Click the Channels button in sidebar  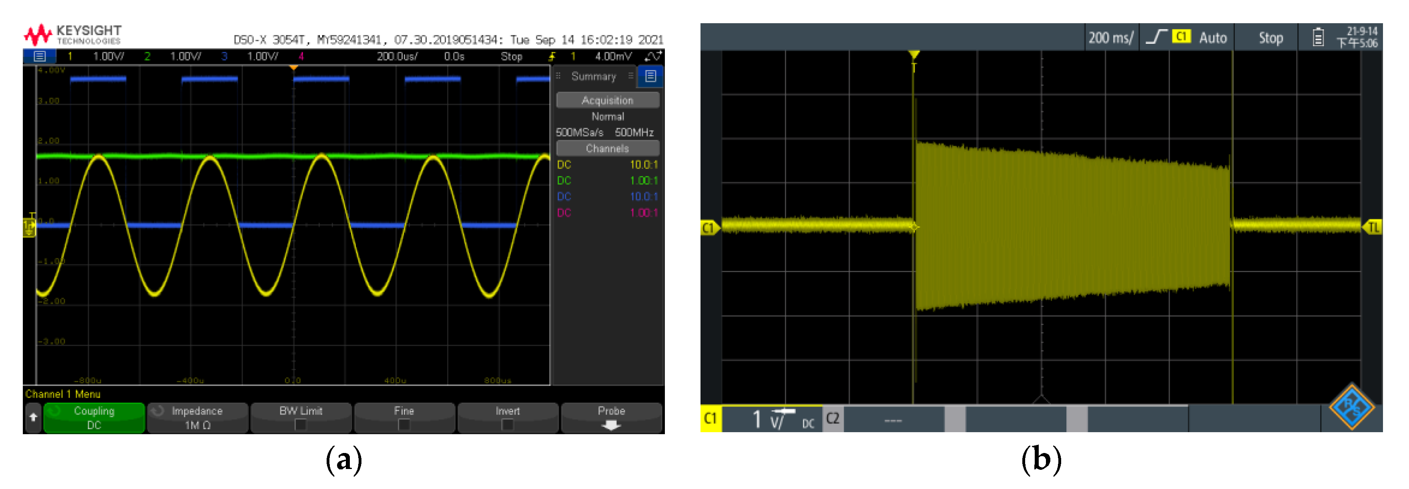tap(607, 149)
